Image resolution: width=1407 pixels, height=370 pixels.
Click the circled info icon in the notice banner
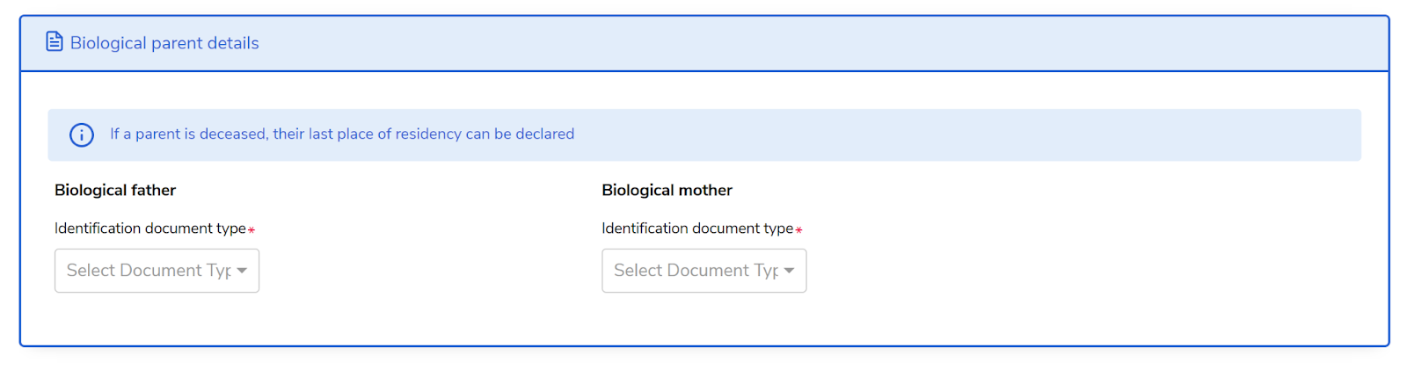point(82,134)
